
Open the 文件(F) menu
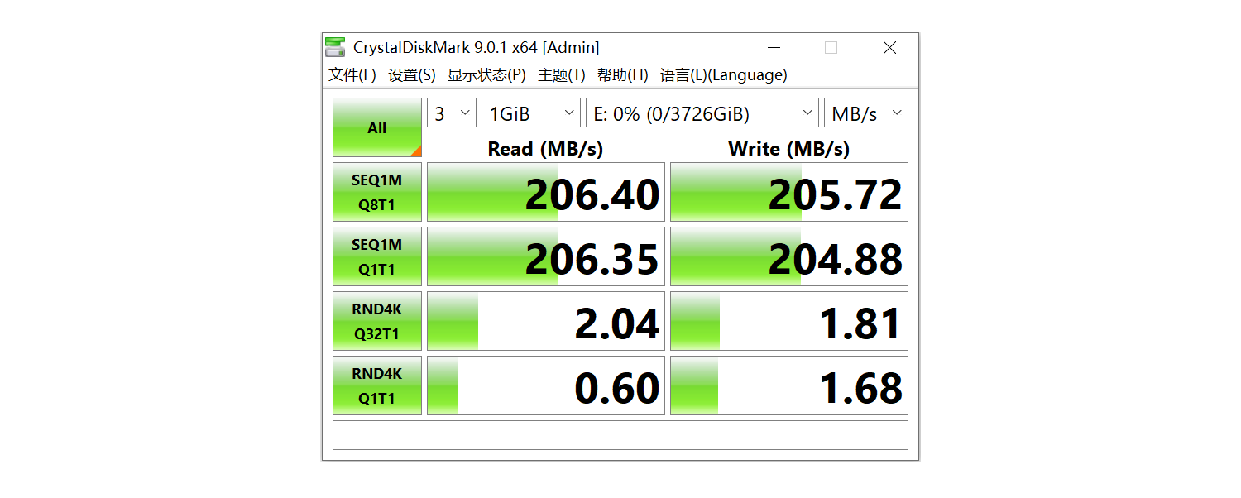[352, 75]
